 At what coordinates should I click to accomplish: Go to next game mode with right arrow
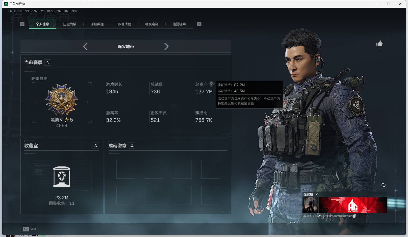[166, 46]
